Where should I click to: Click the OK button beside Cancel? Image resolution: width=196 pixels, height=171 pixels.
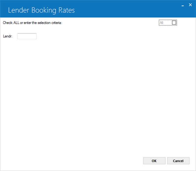(154, 161)
